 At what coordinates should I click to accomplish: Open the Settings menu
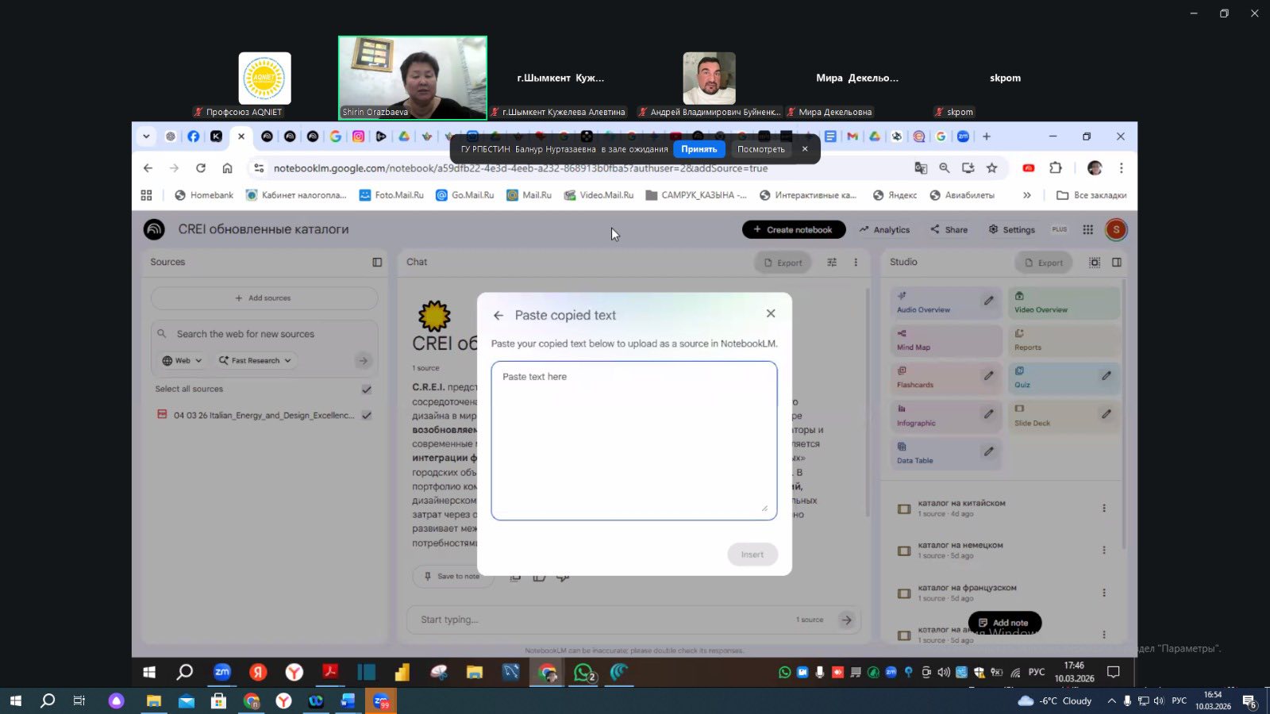click(1011, 230)
